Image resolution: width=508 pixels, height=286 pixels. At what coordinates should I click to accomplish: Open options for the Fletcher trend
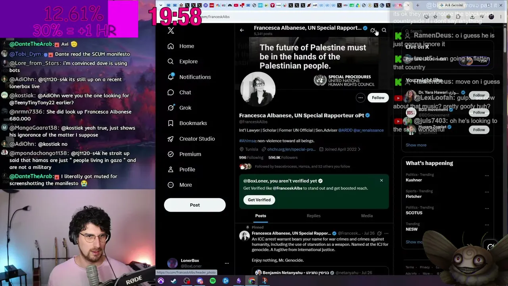pyautogui.click(x=487, y=192)
